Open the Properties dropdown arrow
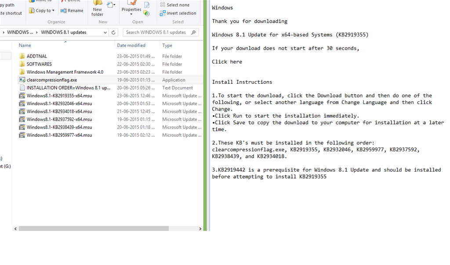The height and width of the screenshot is (265, 450). [131, 14]
